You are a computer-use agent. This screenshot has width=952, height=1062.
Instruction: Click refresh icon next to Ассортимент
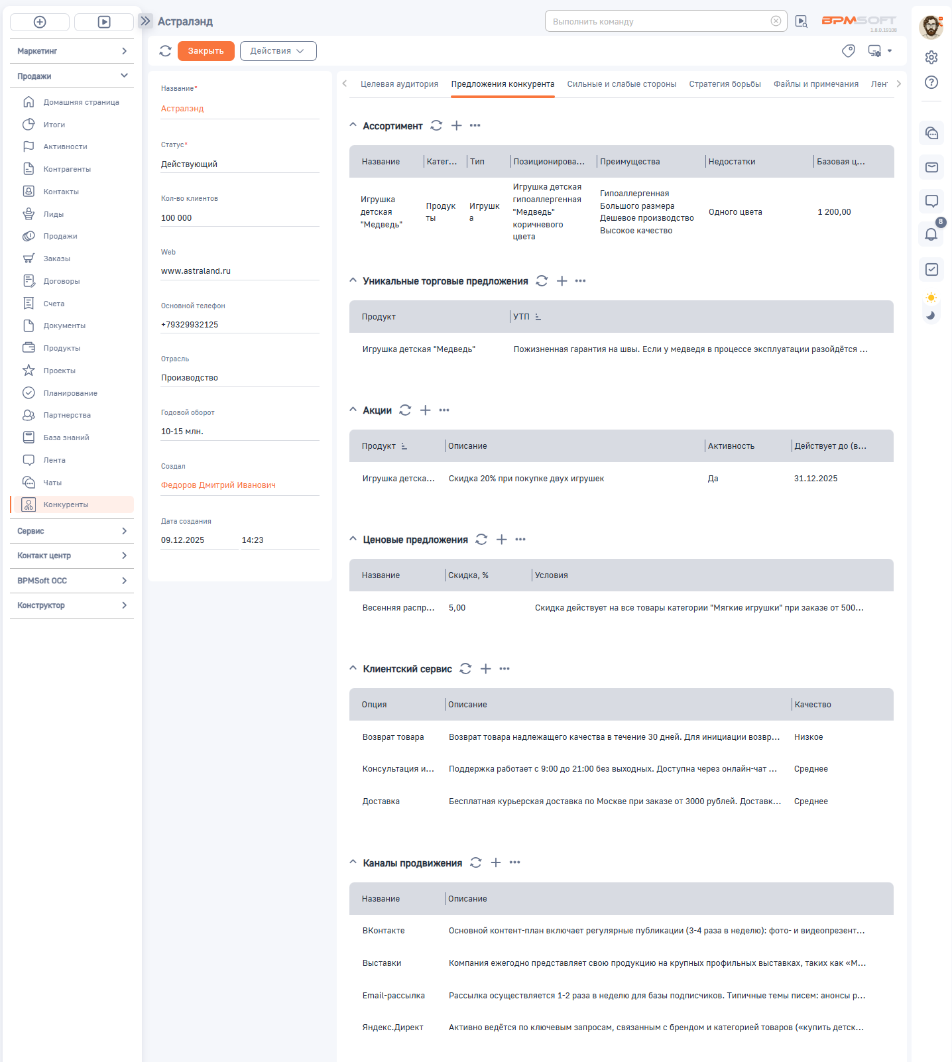click(436, 125)
